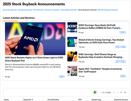The width and height of the screenshot is (131, 101).
Task: Click the AMD ticker tag
Action: coord(62,77)
